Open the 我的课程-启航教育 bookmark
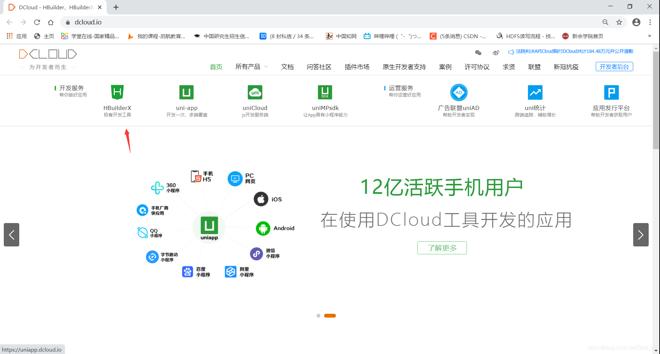The width and height of the screenshot is (660, 354). 156,36
